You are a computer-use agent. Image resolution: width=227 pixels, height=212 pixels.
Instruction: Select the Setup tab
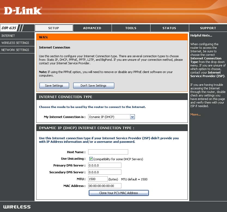pyautogui.click(x=54, y=28)
